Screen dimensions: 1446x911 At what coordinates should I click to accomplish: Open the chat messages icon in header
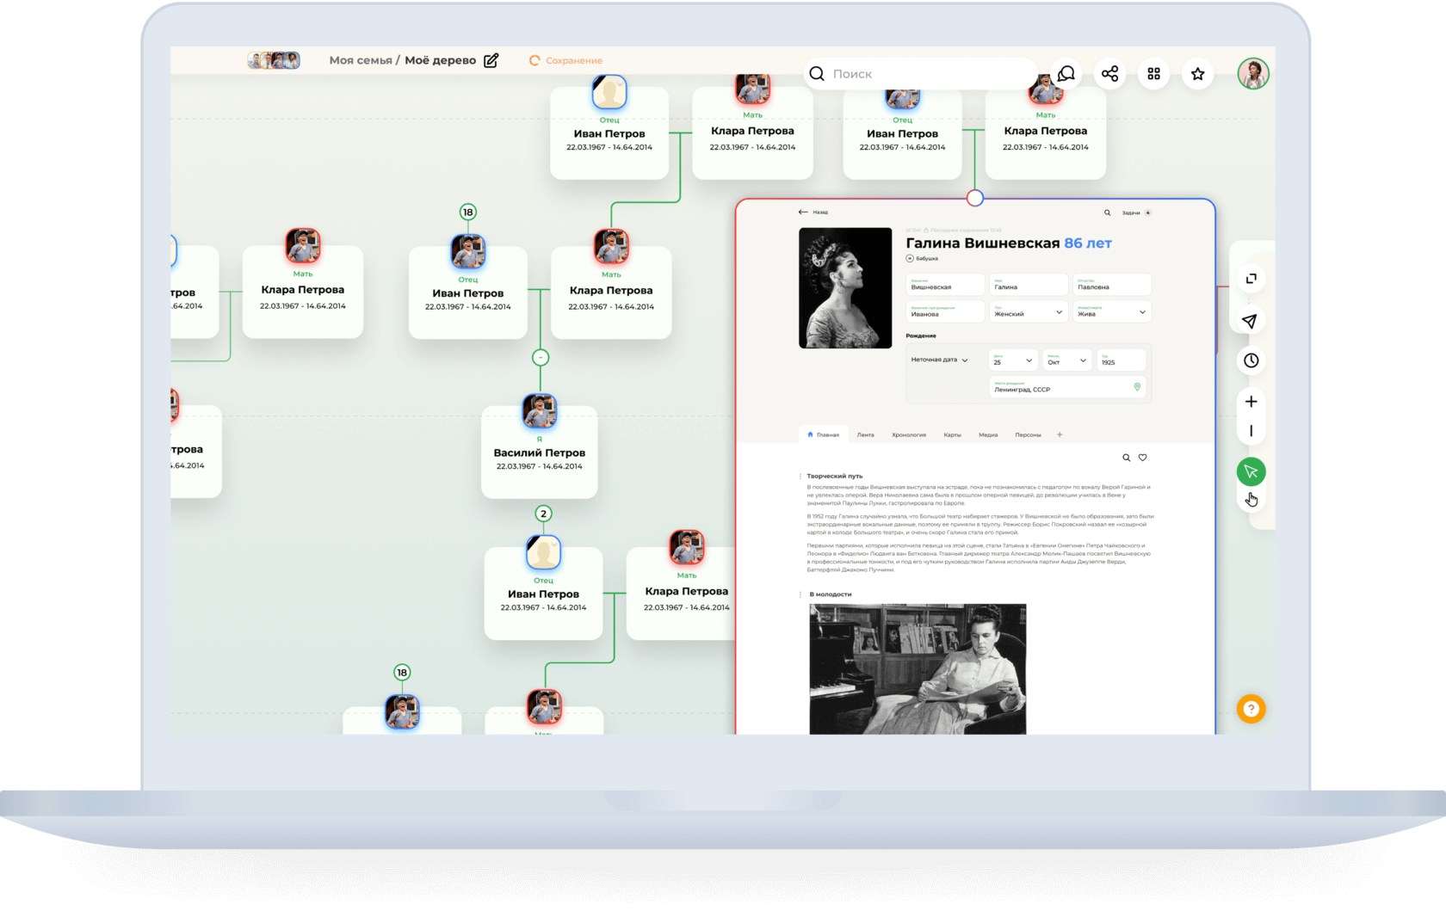(1066, 74)
